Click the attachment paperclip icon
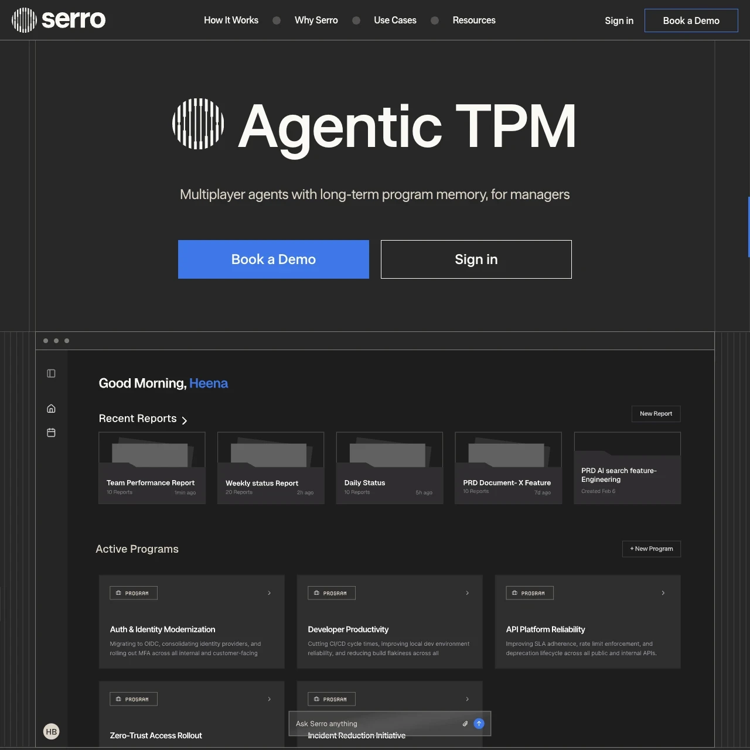 pos(465,724)
